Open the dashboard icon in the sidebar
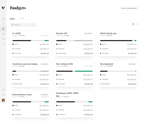This screenshot has height=123, width=149. (3, 19)
